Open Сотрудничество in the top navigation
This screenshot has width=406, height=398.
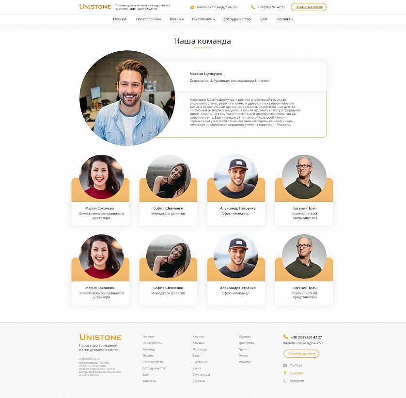point(237,19)
